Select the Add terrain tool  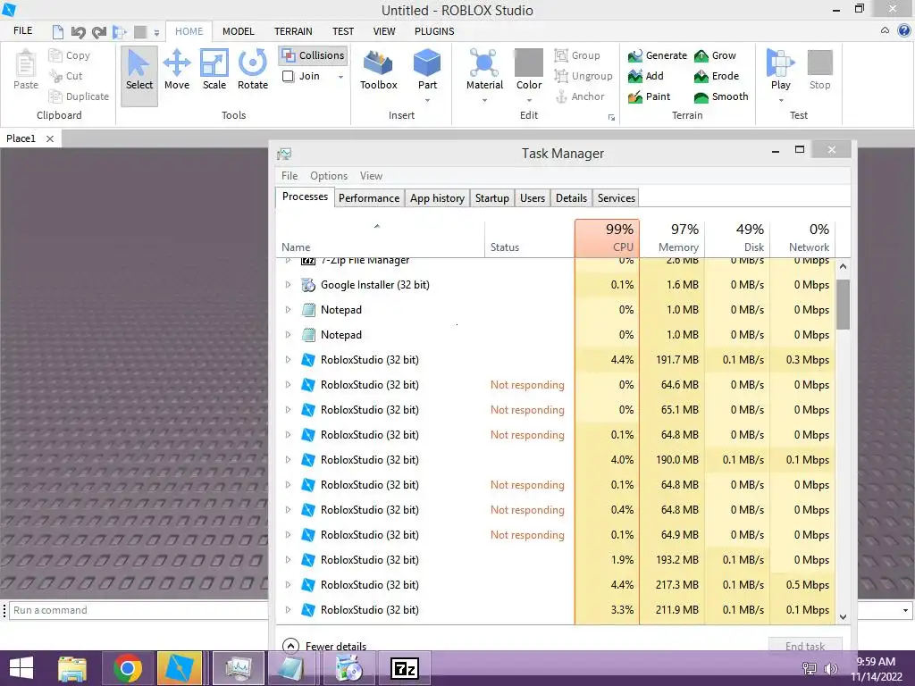646,76
